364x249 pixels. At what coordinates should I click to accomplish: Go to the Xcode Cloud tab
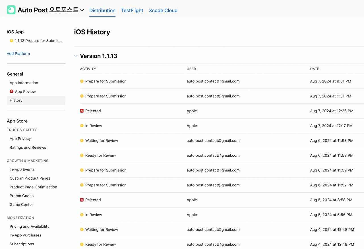[x=163, y=11]
